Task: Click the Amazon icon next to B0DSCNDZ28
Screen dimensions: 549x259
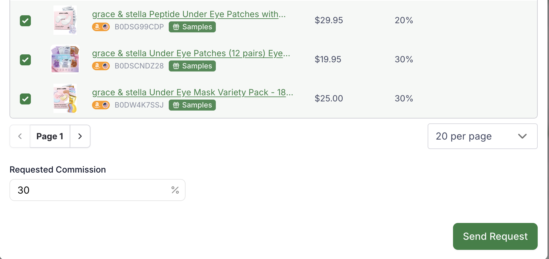Action: (x=97, y=66)
